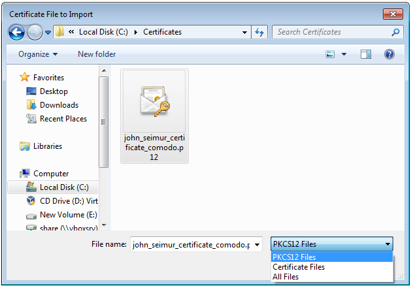Click the Change your view icon
This screenshot has width=411, height=286.
pos(330,54)
